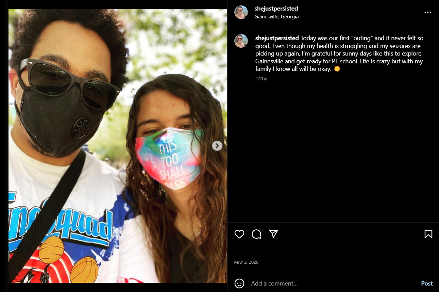Click the sun emoji ending the caption
This screenshot has height=292, width=439.
(x=337, y=69)
